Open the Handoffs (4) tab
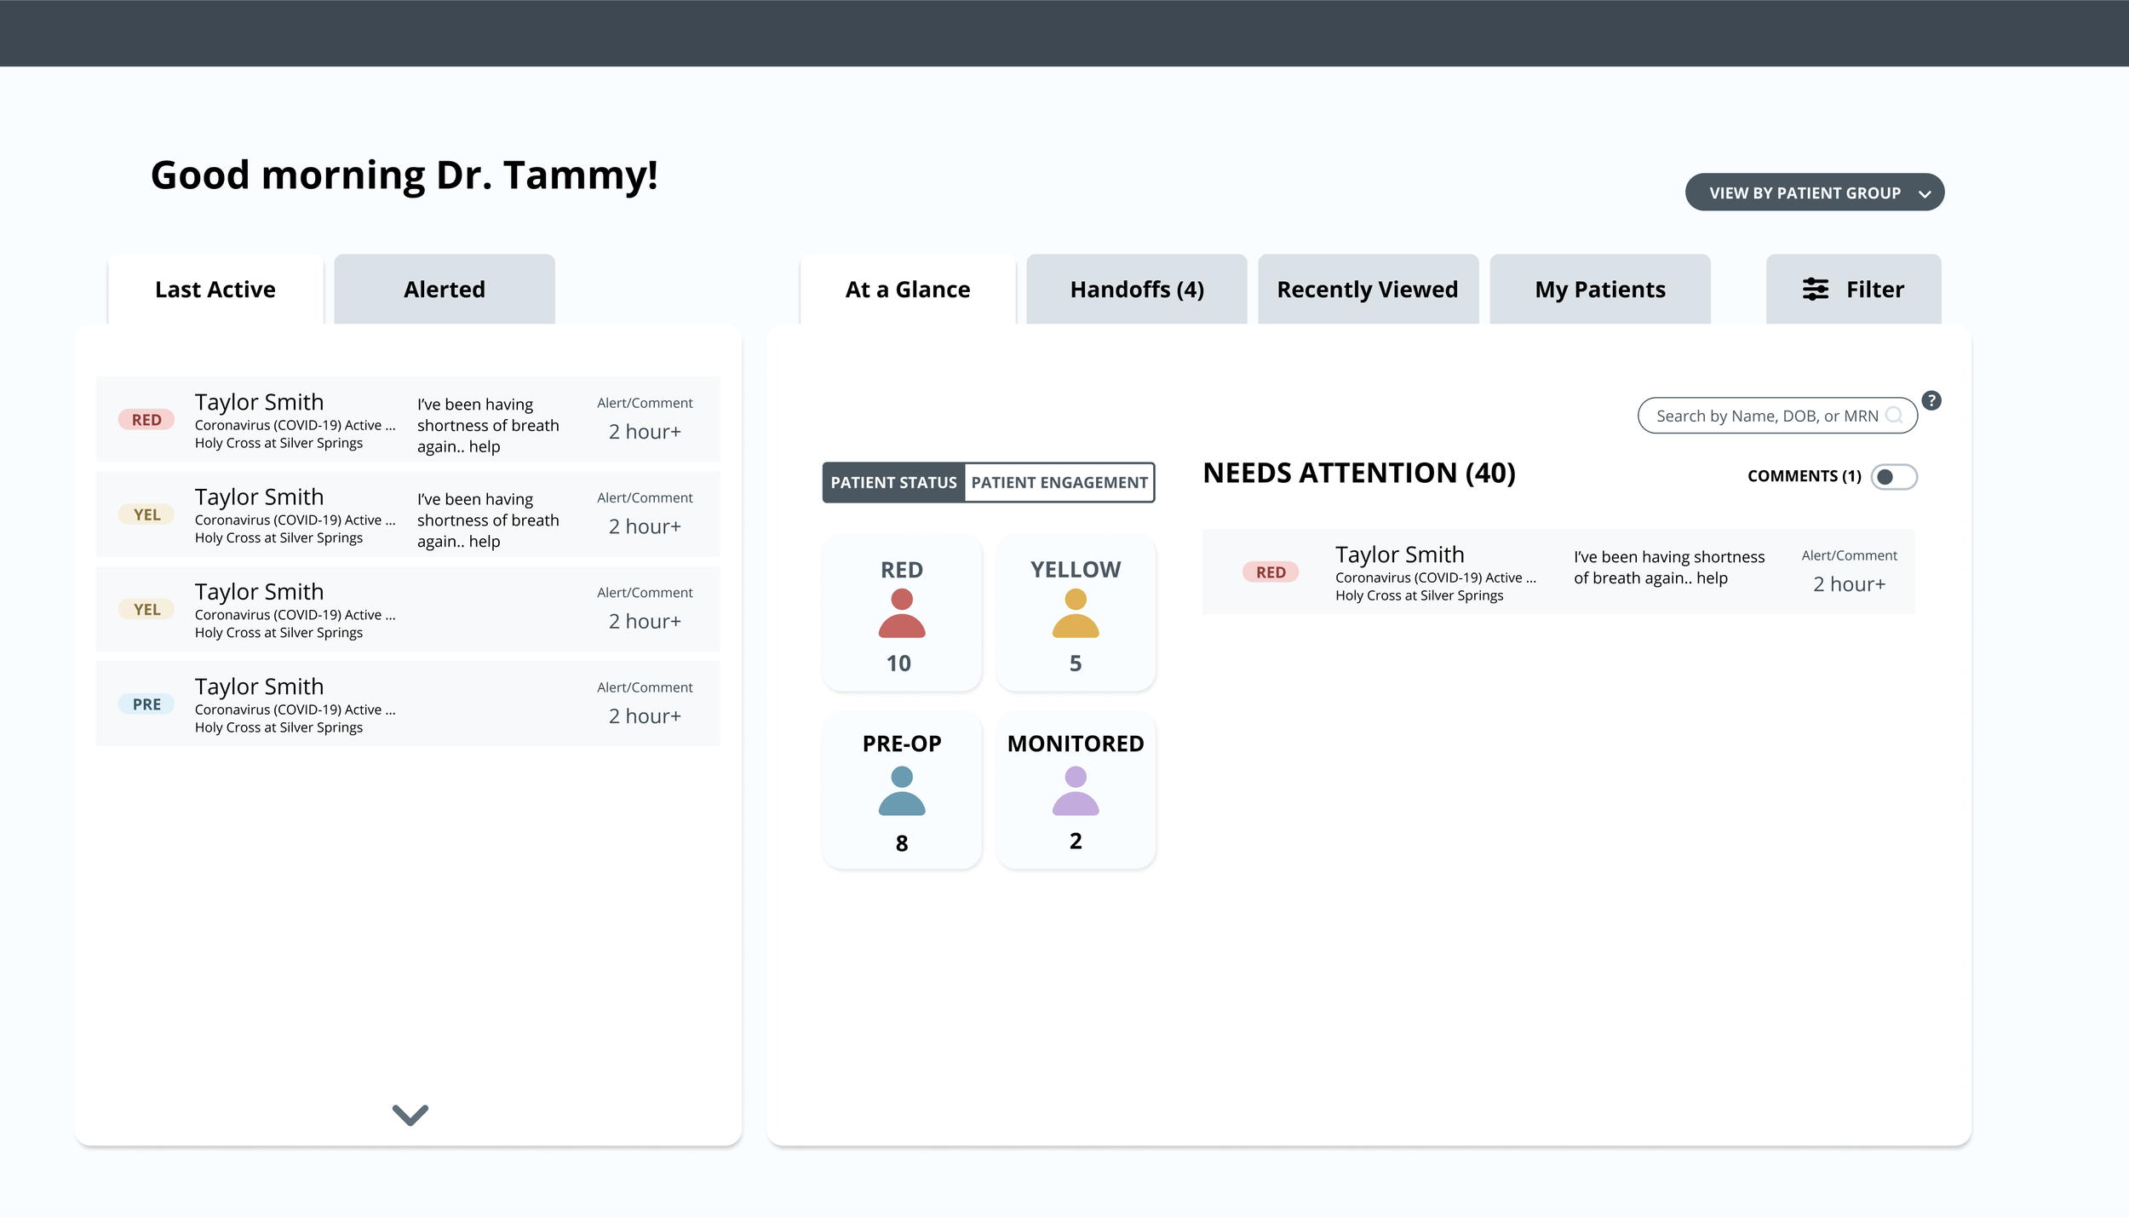Screen dimensions: 2129x1218 (x=1136, y=290)
